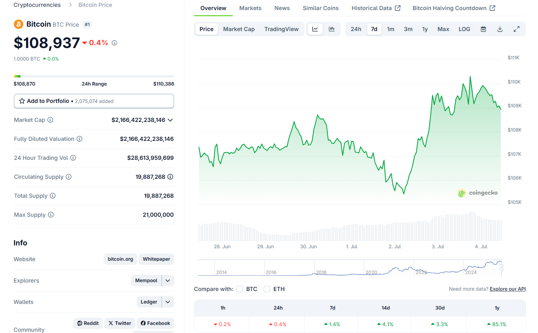This screenshot has width=538, height=333.
Task: Click the star icon in Add to Portfolio
Action: [22, 101]
